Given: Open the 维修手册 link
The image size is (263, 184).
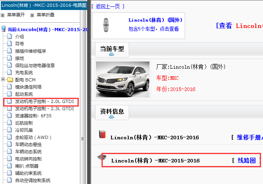Looking at the screenshot, I should 249,137.
